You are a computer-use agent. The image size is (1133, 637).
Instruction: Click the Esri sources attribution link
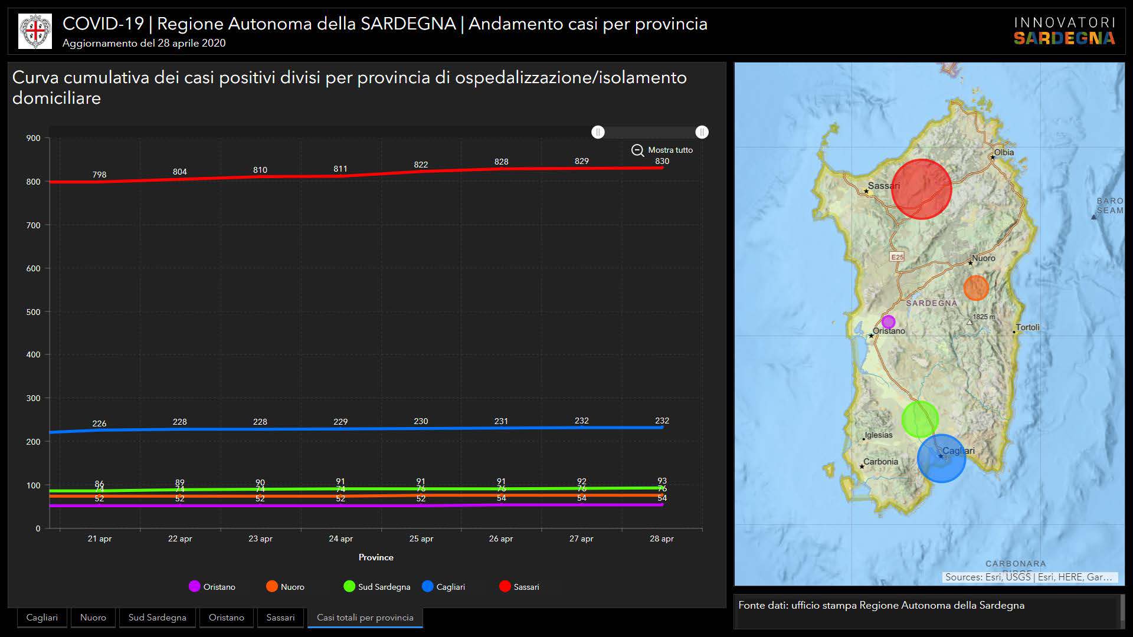1029,577
